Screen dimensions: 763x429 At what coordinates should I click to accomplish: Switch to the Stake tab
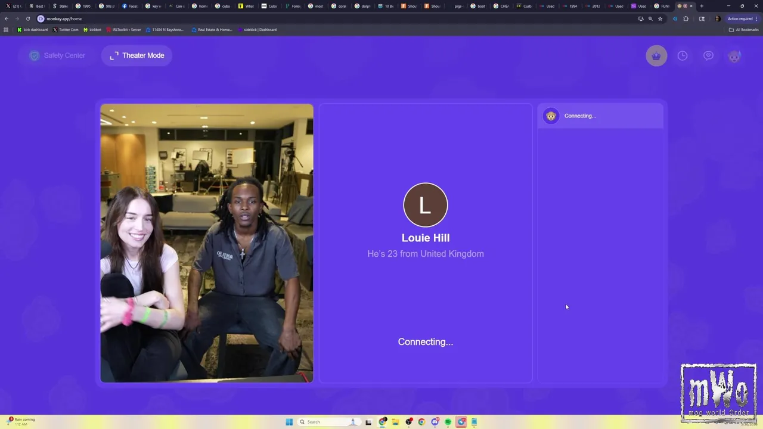60,6
